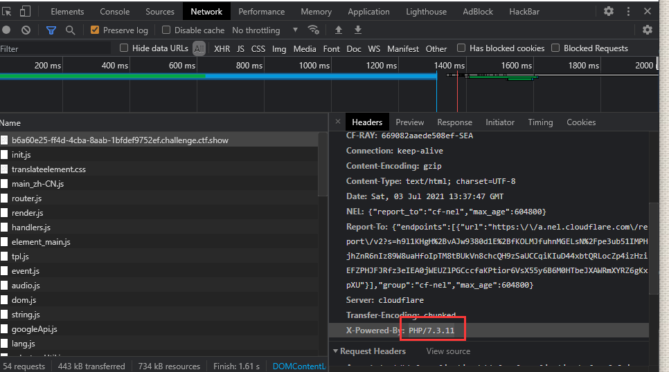Screen dimensions: 669x372
Task: Filter requests by Other
Action: 436,48
